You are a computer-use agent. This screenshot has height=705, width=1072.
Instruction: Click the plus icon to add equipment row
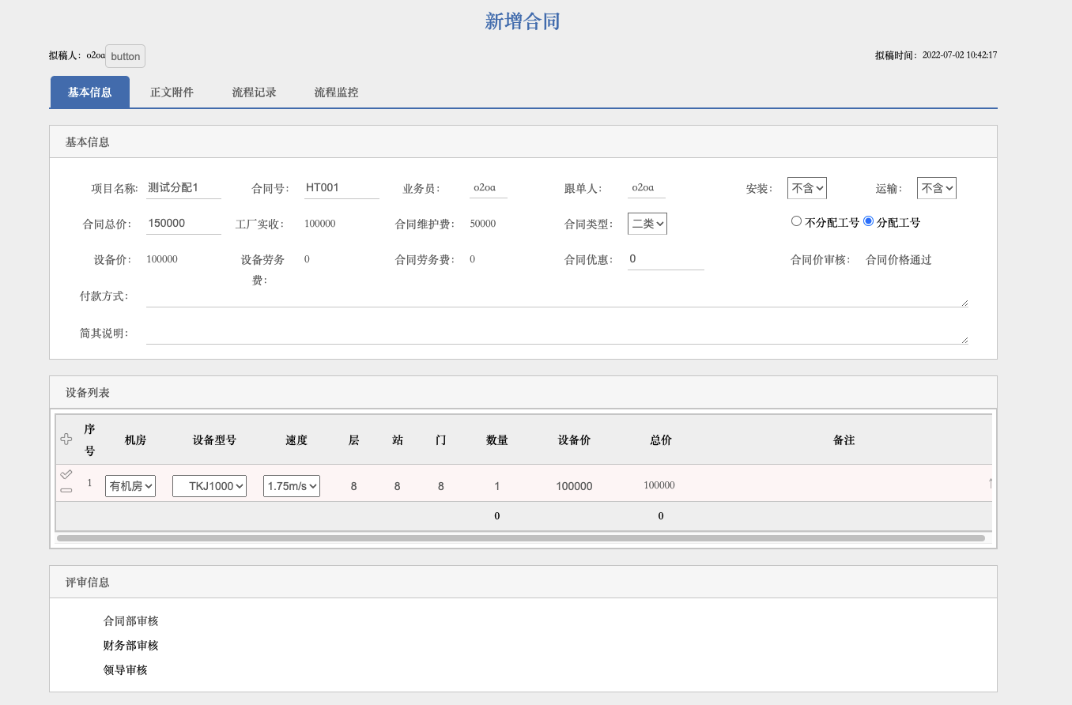click(x=66, y=439)
